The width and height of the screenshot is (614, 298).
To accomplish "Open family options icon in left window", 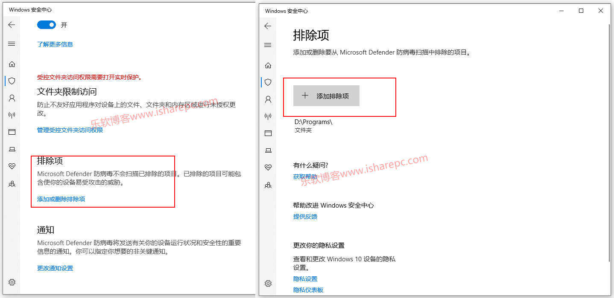I will (x=12, y=184).
